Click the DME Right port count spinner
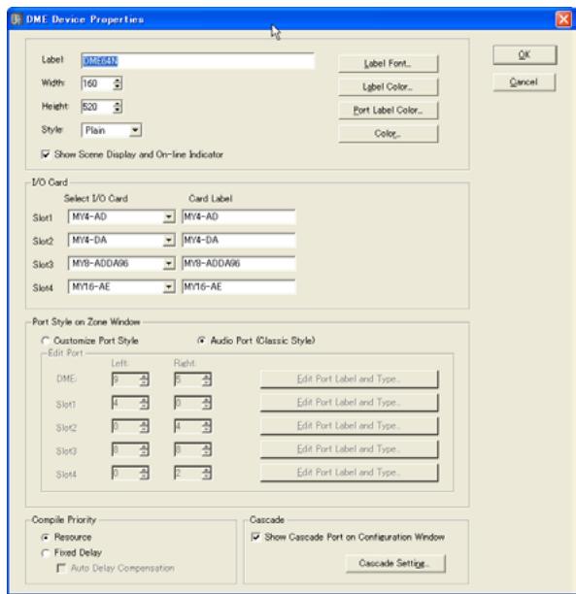Image resolution: width=576 pixels, height=594 pixels. coord(192,379)
